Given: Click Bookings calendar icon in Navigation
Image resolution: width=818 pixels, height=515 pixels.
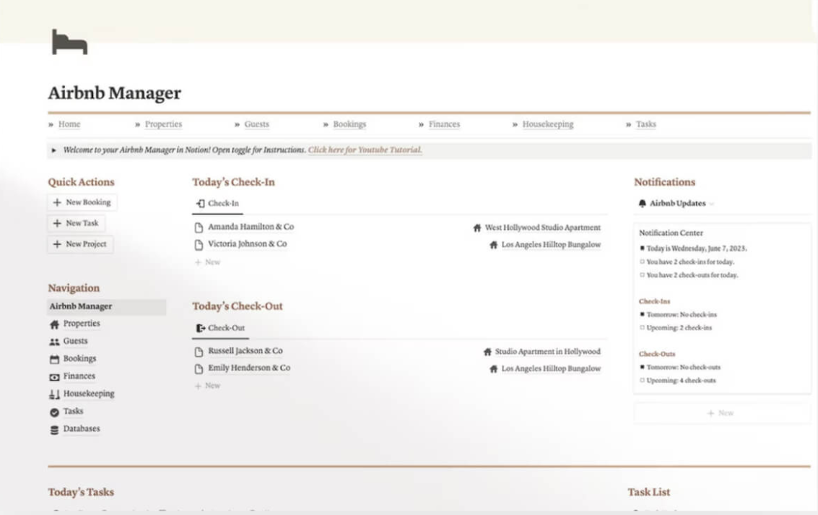Looking at the screenshot, I should 54,359.
